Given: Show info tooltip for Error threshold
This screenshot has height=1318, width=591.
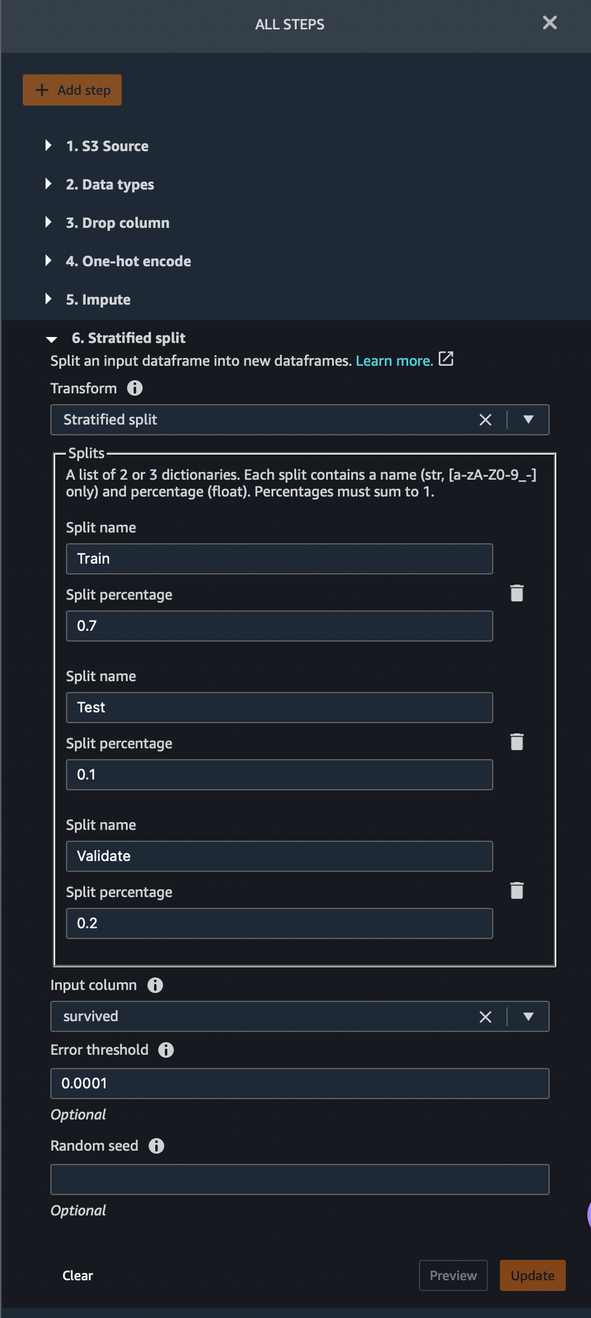Looking at the screenshot, I should point(166,1050).
